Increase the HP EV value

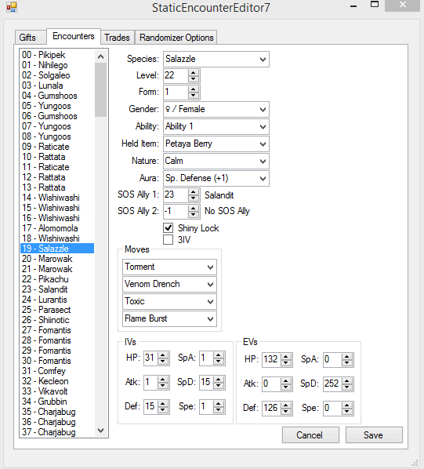pyautogui.click(x=286, y=357)
